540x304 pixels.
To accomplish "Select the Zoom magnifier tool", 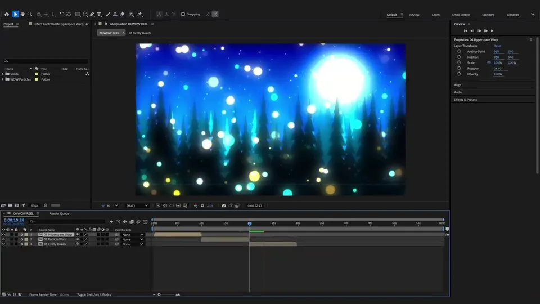I will coord(30,14).
